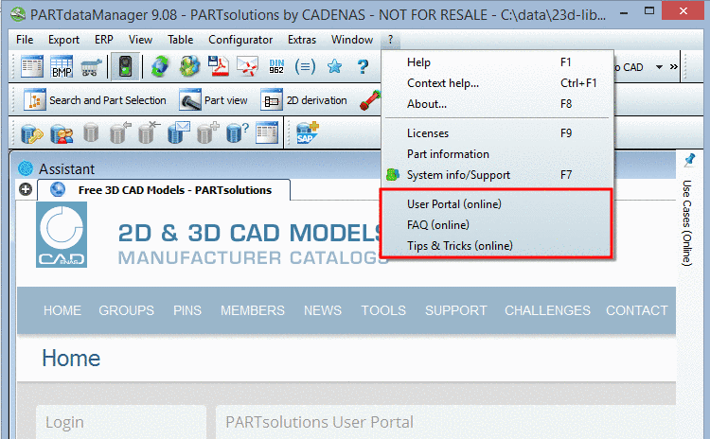
Task: Open Search and Part Selection view
Action: point(95,100)
